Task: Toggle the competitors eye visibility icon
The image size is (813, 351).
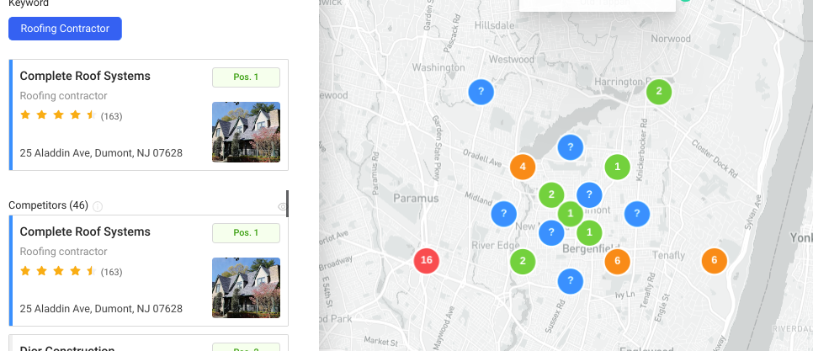Action: coord(282,206)
